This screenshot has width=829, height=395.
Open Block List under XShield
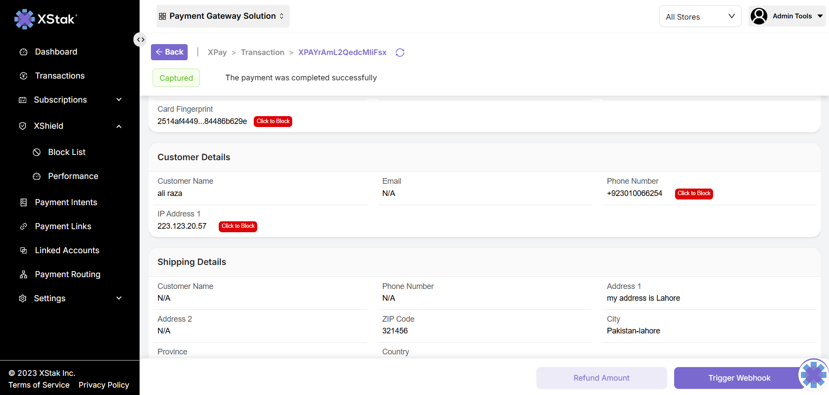coord(66,152)
